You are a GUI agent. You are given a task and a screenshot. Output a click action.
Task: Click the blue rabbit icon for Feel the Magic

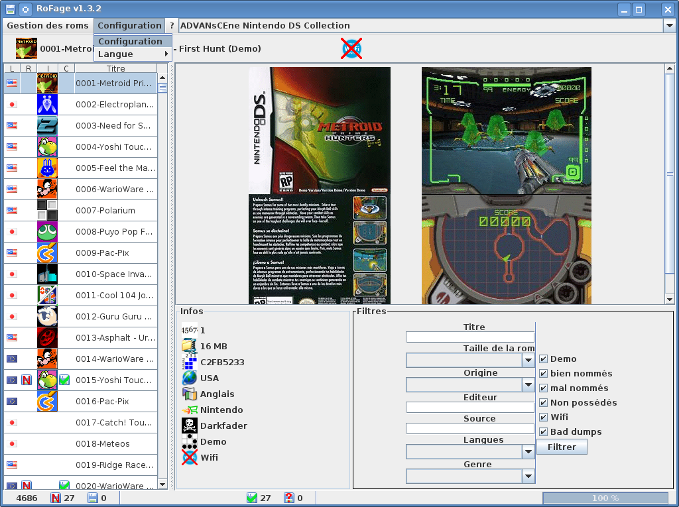pyautogui.click(x=47, y=168)
